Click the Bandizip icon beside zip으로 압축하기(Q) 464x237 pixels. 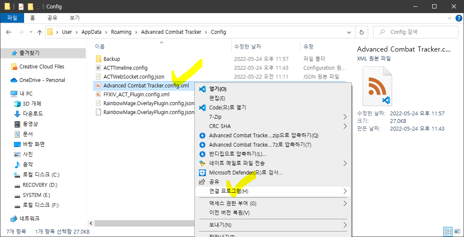click(x=202, y=136)
